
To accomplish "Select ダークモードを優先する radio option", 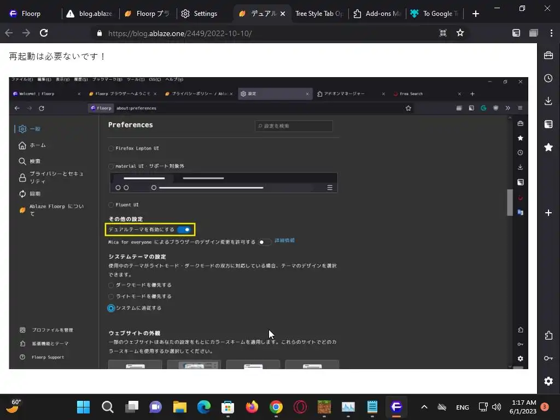I will (111, 285).
